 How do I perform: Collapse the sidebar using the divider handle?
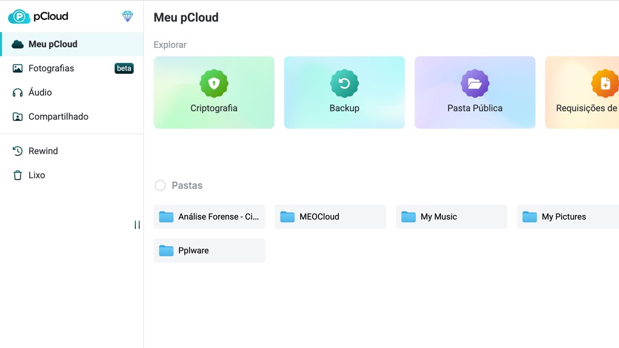click(x=137, y=225)
